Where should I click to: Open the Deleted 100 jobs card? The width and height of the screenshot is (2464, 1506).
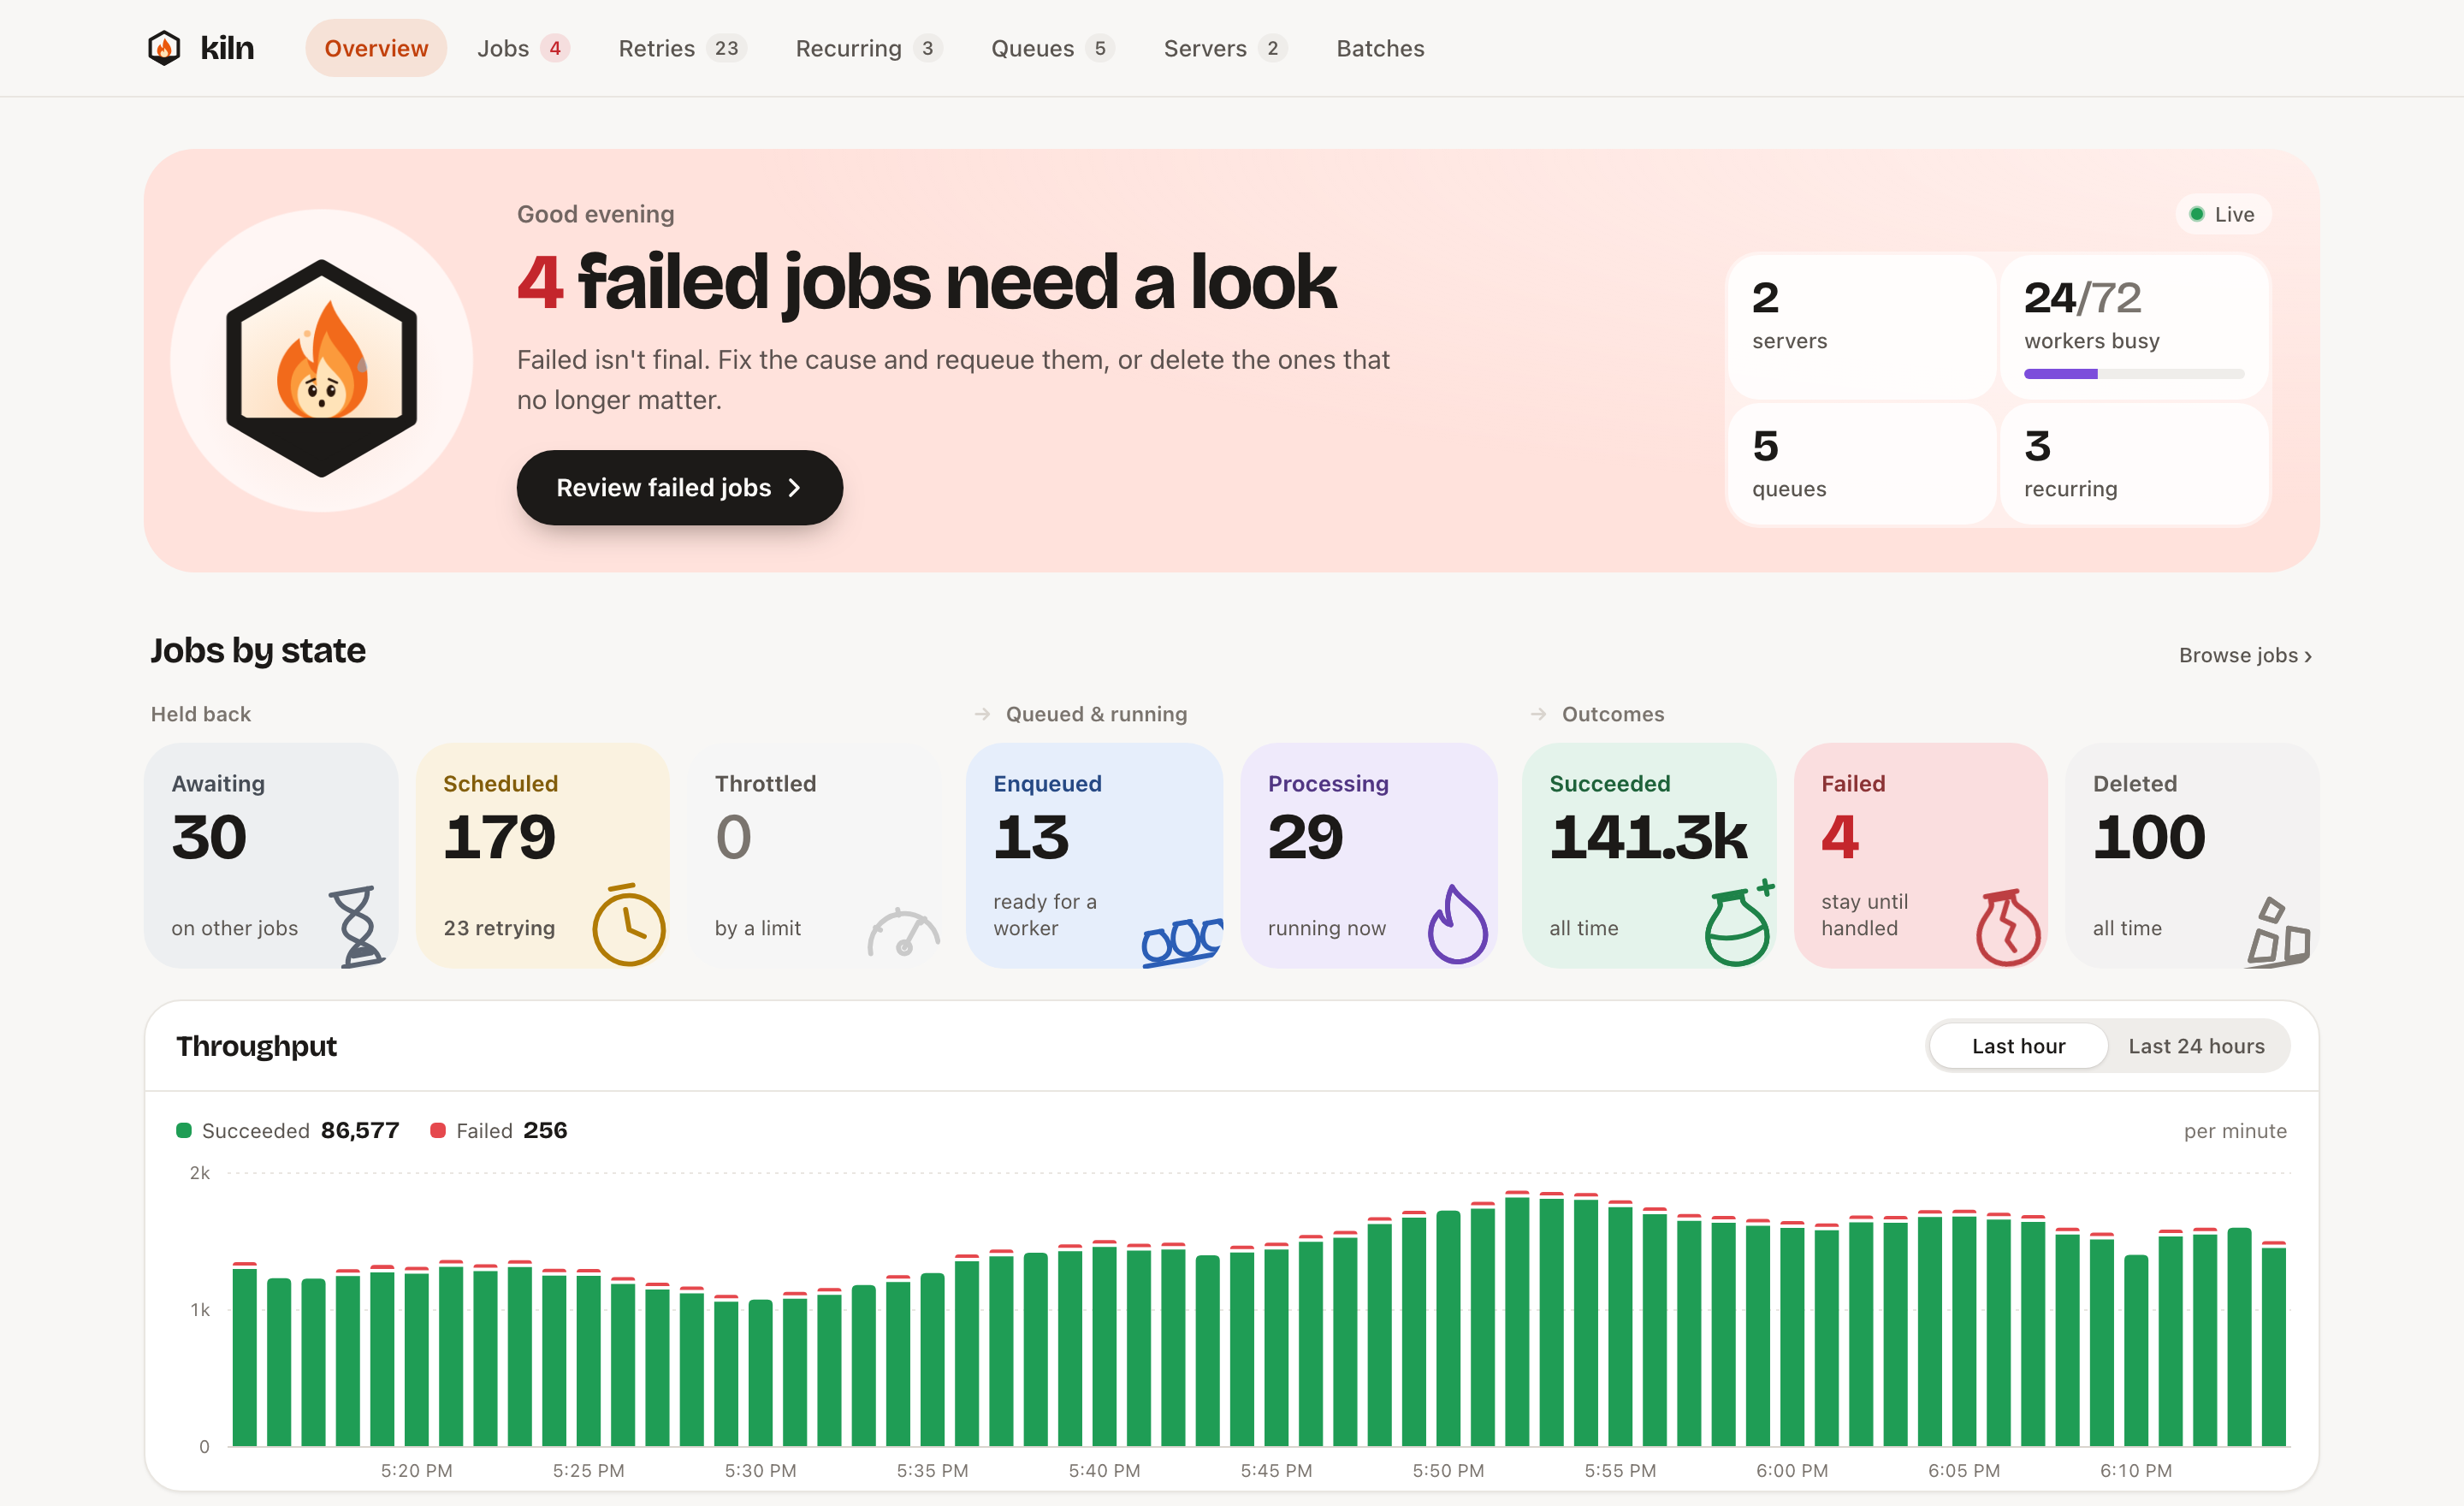click(x=2193, y=855)
